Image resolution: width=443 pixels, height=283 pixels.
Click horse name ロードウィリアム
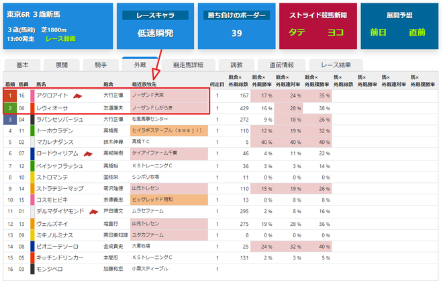pyautogui.click(x=57, y=153)
